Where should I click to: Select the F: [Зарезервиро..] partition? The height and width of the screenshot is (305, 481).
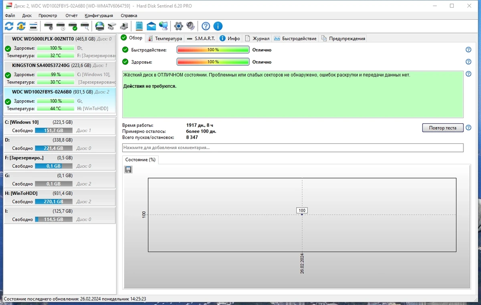click(x=60, y=162)
